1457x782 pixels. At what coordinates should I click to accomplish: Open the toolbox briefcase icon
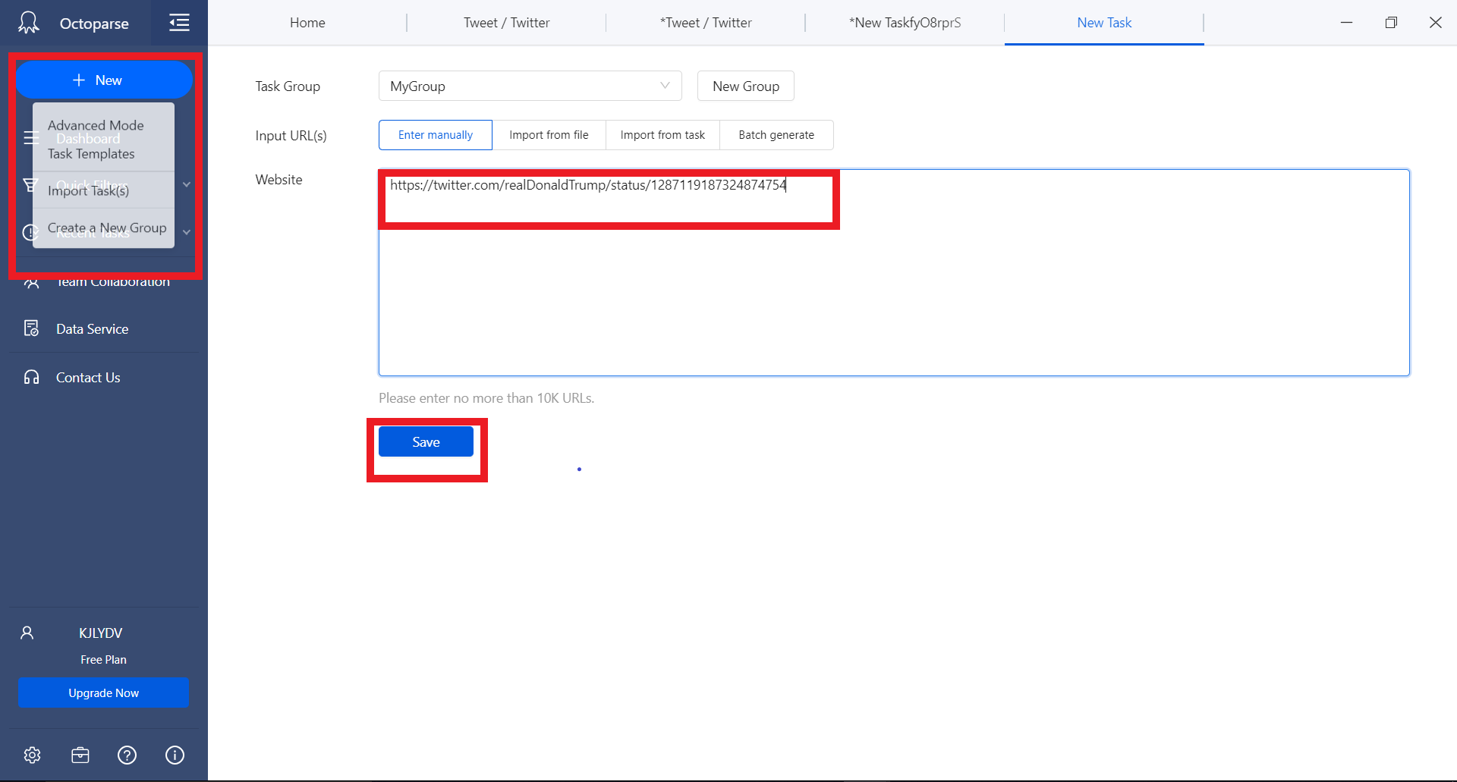80,755
